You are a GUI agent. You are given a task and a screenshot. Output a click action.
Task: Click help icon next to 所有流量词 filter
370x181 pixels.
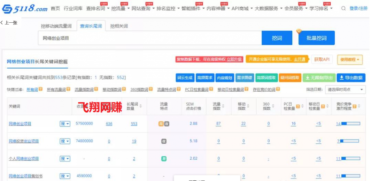68,89
